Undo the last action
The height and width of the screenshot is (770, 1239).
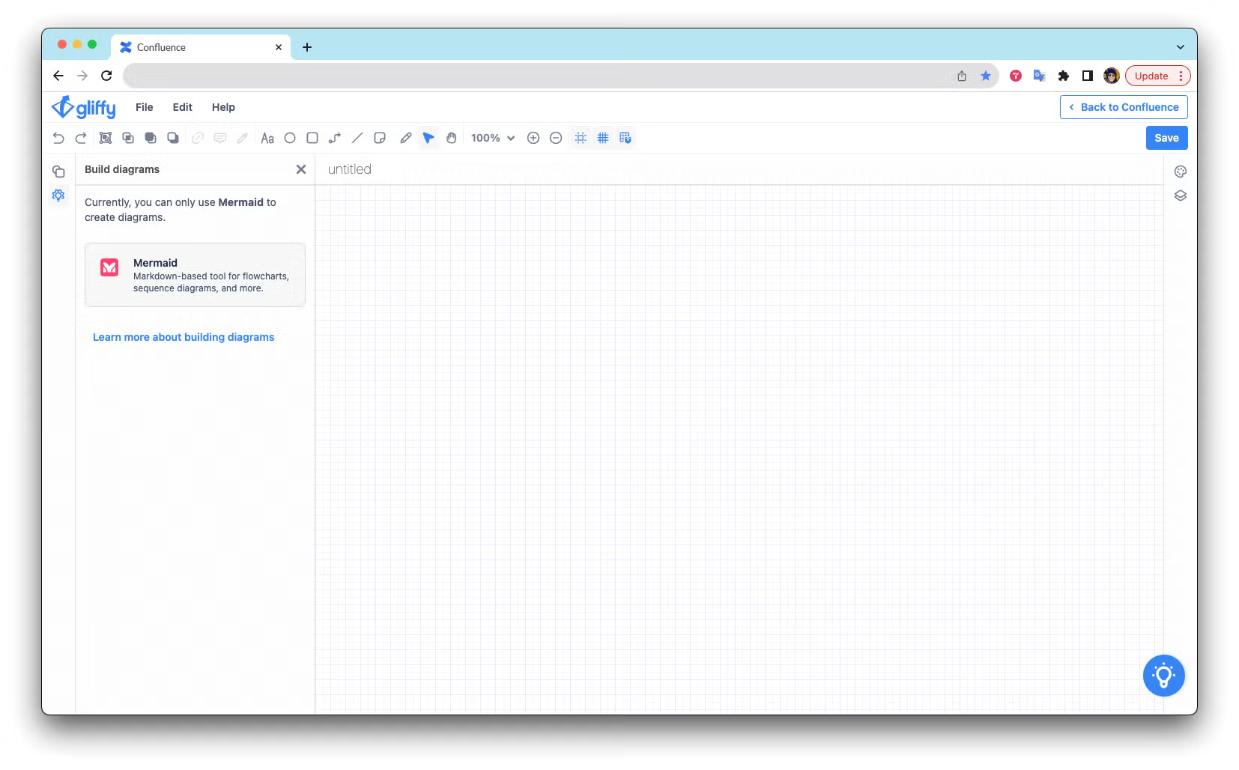point(58,138)
